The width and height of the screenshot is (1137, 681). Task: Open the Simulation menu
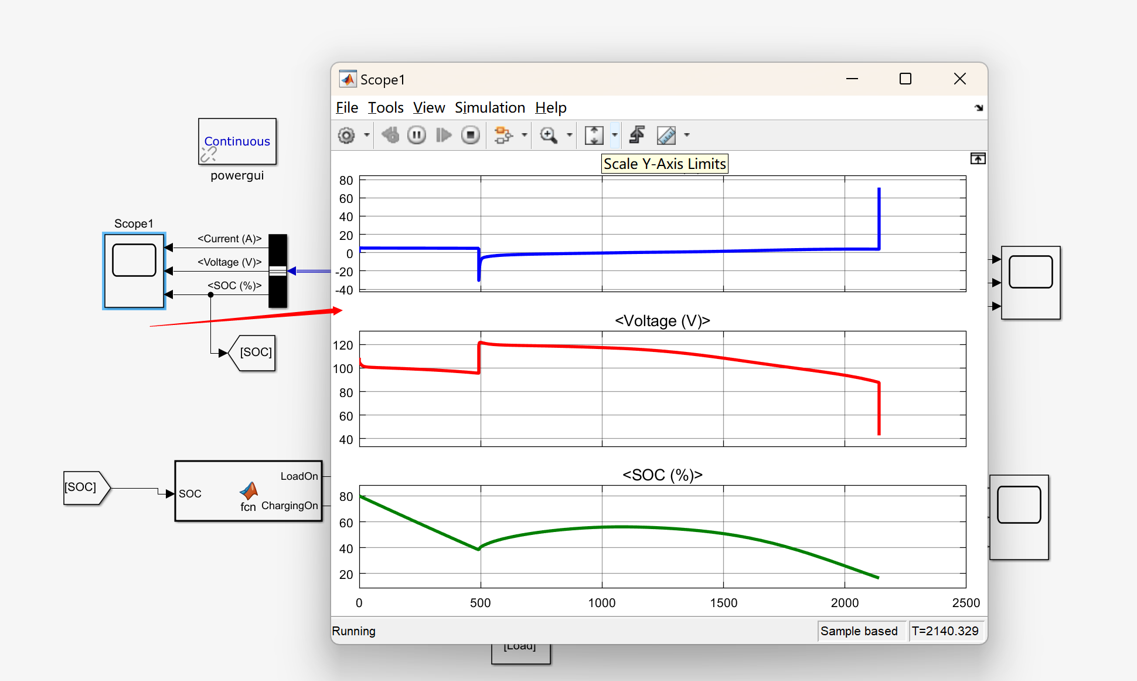click(x=489, y=108)
